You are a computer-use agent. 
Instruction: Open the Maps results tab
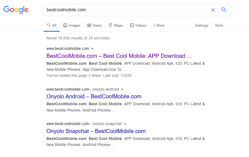click(116, 25)
